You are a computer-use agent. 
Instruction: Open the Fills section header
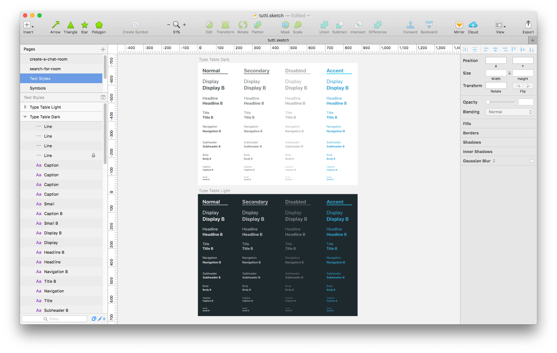499,124
